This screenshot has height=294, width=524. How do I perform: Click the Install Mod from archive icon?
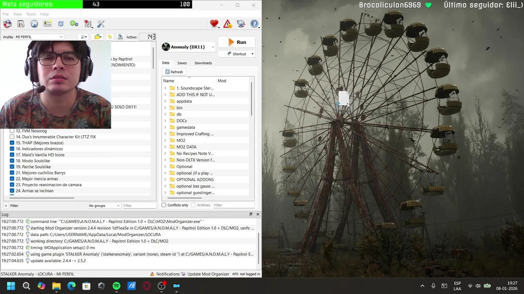(21, 24)
